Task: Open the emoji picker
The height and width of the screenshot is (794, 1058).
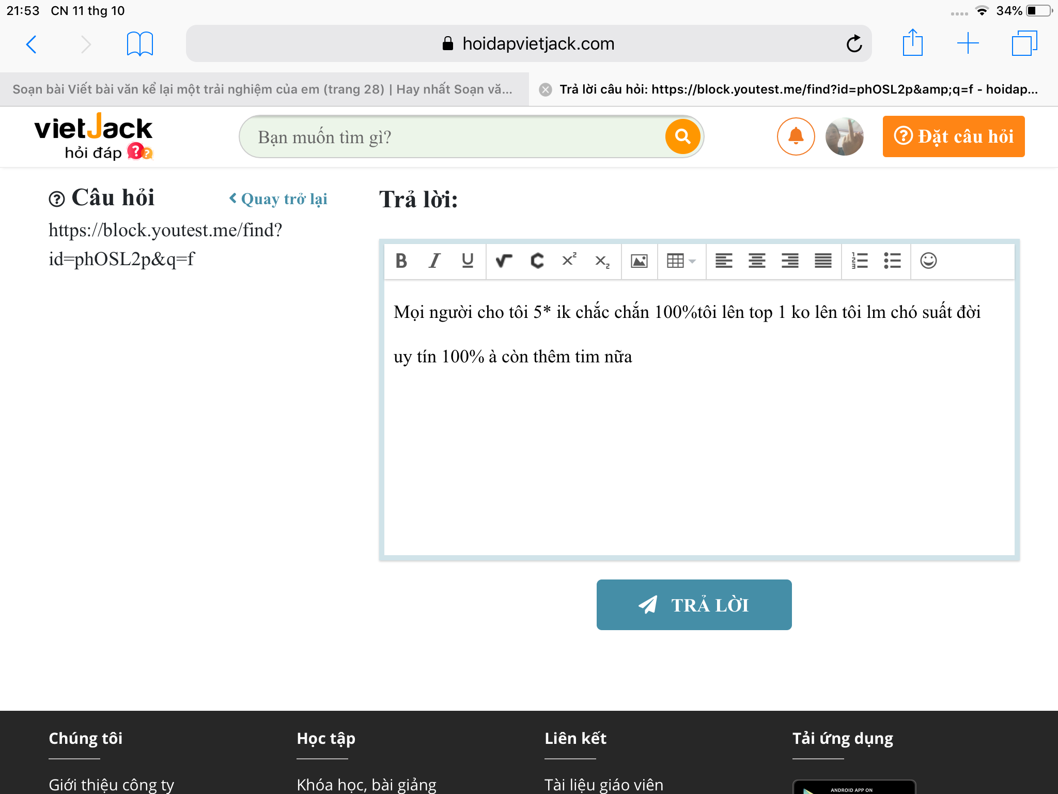Action: tap(928, 261)
